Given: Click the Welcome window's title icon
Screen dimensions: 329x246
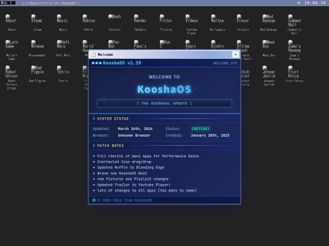Looking at the screenshot, I should click(93, 55).
